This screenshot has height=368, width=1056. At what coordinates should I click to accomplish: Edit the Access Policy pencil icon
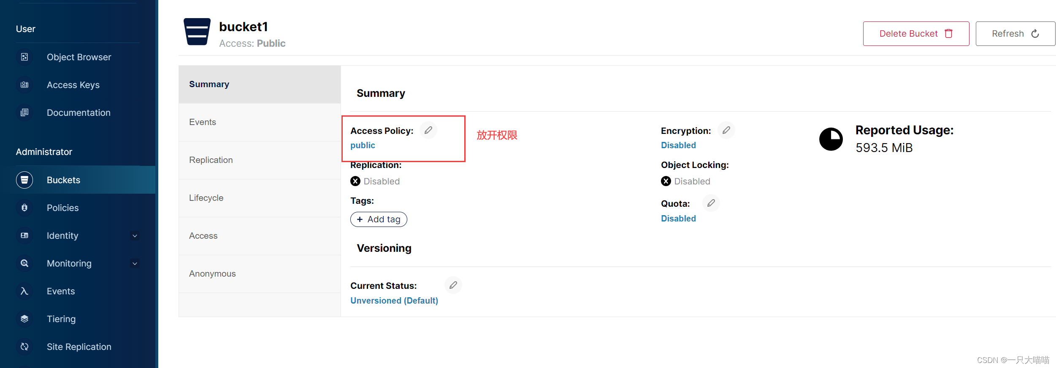pos(428,131)
